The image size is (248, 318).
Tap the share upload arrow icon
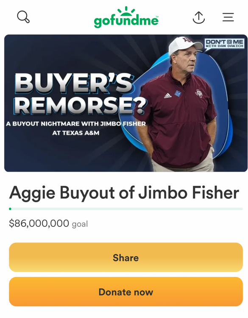coord(198,17)
